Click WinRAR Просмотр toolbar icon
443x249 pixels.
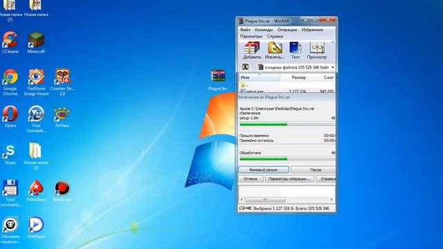click(x=317, y=50)
